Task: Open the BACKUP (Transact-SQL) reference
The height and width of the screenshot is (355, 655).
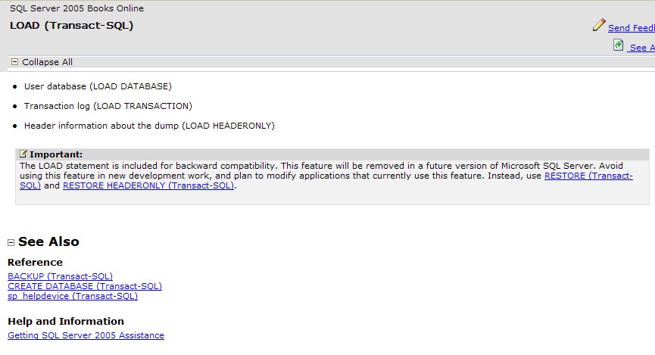Action: tap(60, 276)
